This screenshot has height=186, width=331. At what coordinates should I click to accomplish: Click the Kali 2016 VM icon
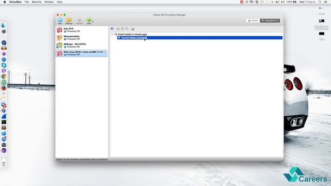pos(59,30)
